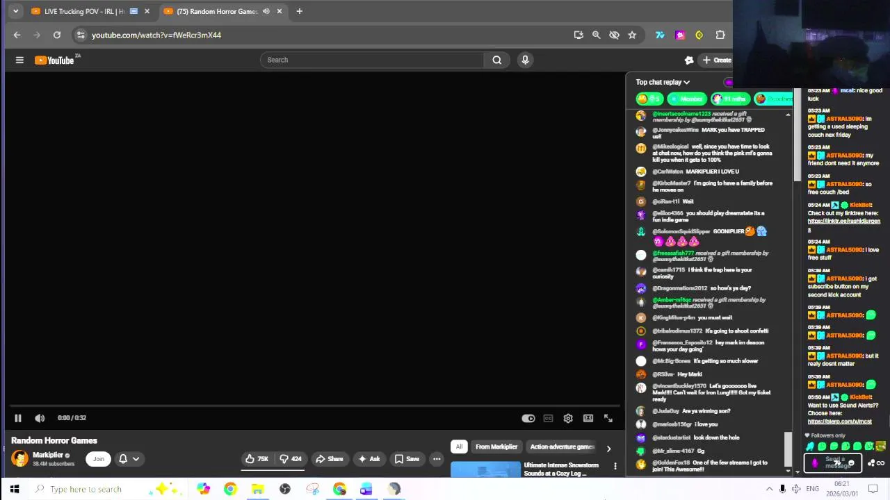Screen dimensions: 890x500
Task: Click the YouTube chat scrollbar thumb
Action: click(x=788, y=449)
